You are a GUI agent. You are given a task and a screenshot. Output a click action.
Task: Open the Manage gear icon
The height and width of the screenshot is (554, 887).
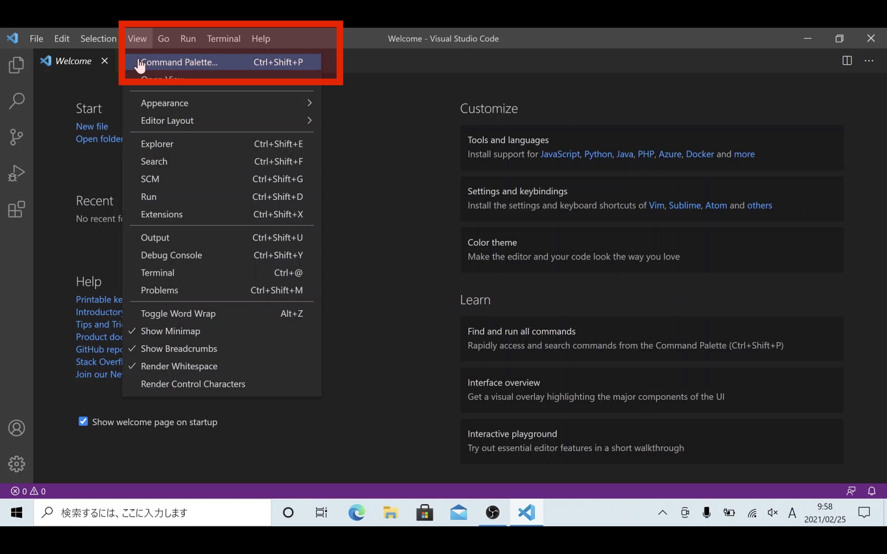pyautogui.click(x=16, y=464)
